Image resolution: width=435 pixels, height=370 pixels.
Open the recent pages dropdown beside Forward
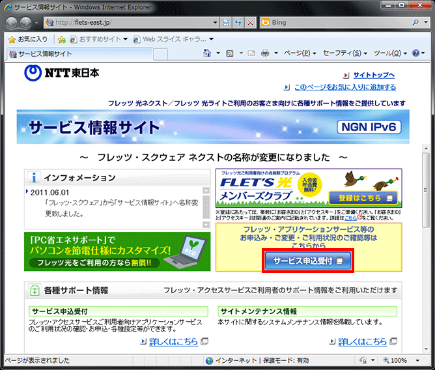[x=36, y=23]
